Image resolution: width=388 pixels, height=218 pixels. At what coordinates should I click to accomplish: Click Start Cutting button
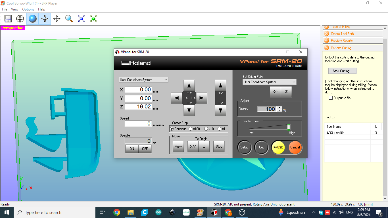pos(342,71)
